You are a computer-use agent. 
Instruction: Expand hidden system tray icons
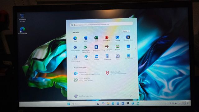[x=166, y=103]
